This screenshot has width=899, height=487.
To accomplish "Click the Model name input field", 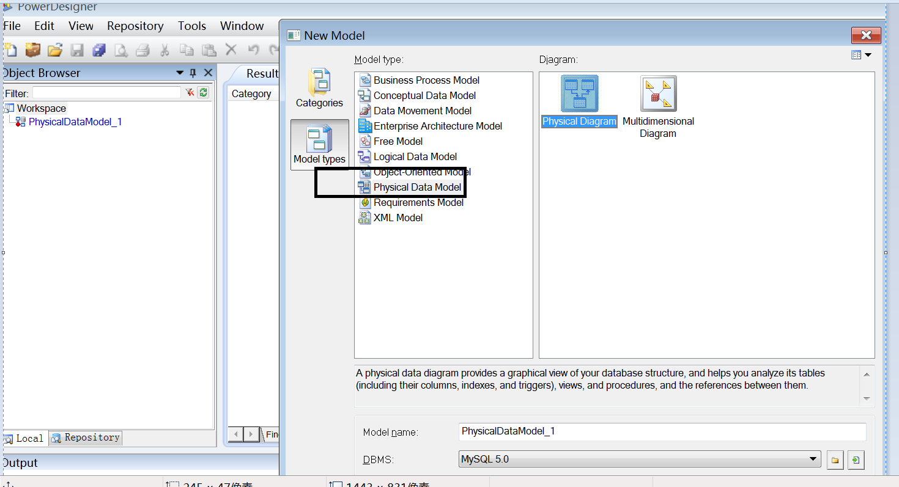I will point(662,431).
